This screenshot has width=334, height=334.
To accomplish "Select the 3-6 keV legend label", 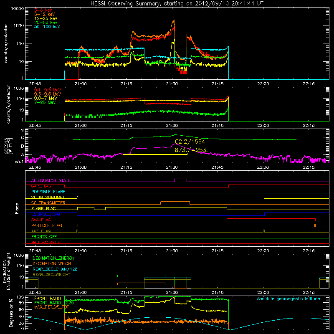I will point(43,10).
